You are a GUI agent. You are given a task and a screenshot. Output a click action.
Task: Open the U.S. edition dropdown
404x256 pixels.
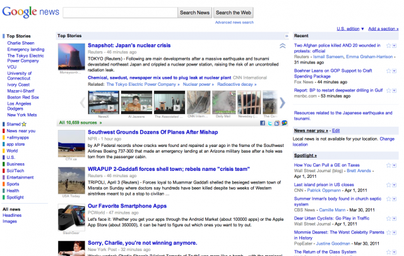[x=350, y=29]
